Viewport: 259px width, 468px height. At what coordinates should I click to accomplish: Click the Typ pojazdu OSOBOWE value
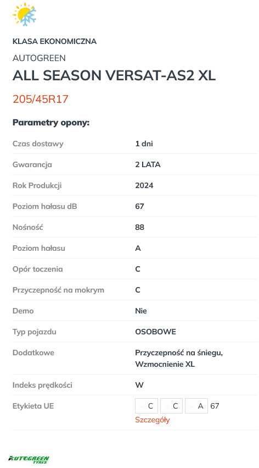coord(155,332)
